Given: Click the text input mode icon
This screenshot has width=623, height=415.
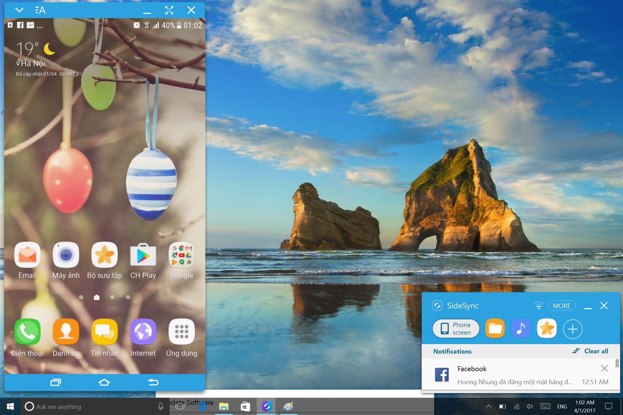Looking at the screenshot, I should click(40, 10).
